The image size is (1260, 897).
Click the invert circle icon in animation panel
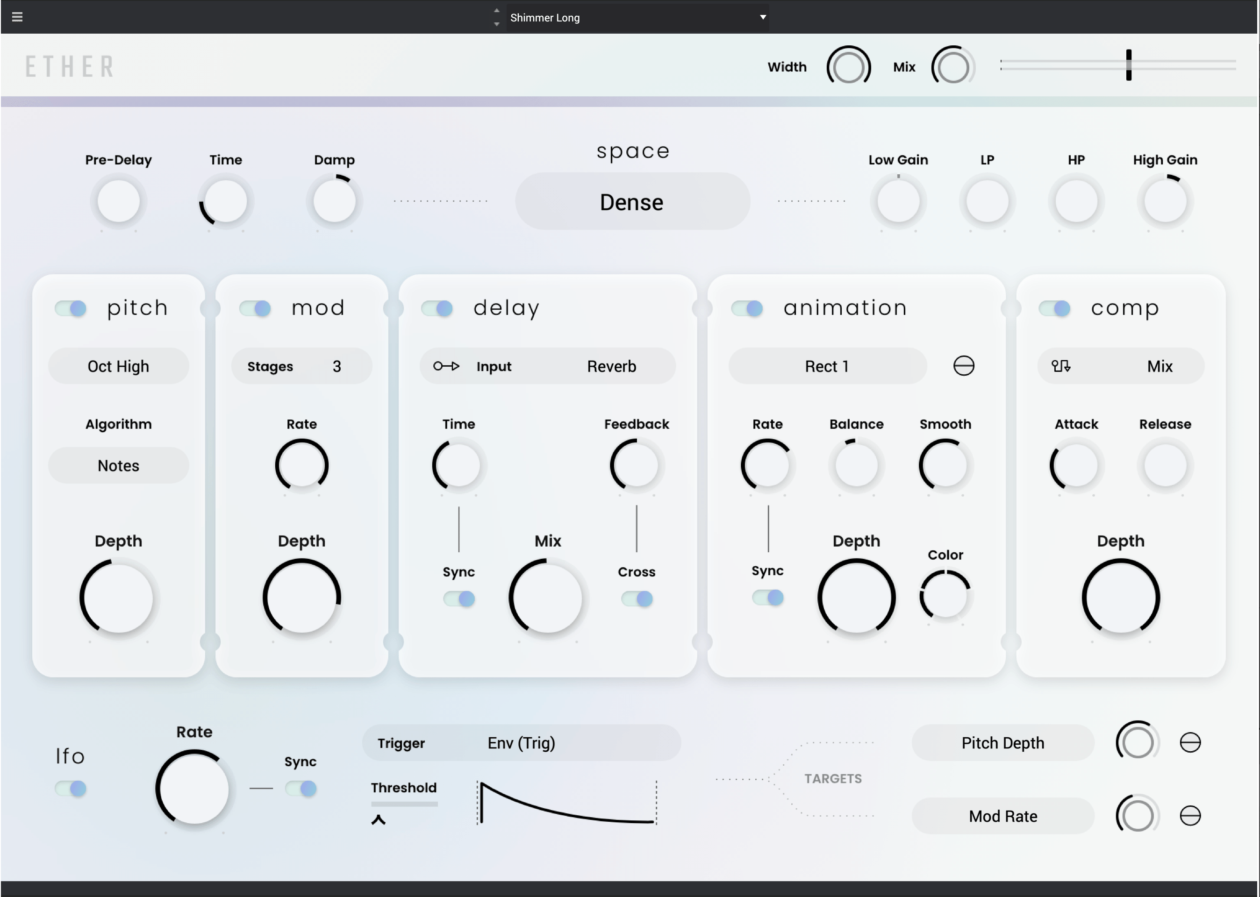pyautogui.click(x=963, y=366)
